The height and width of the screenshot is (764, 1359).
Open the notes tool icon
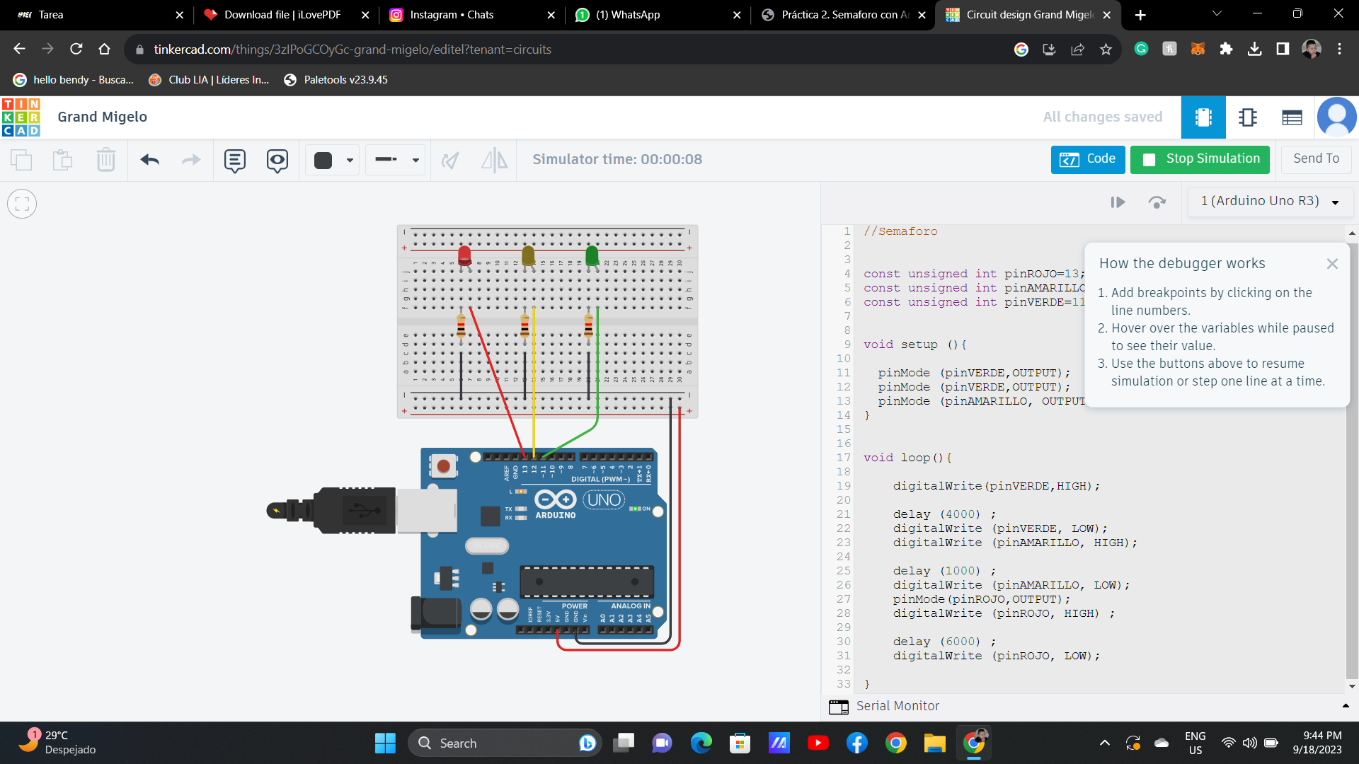pyautogui.click(x=234, y=161)
